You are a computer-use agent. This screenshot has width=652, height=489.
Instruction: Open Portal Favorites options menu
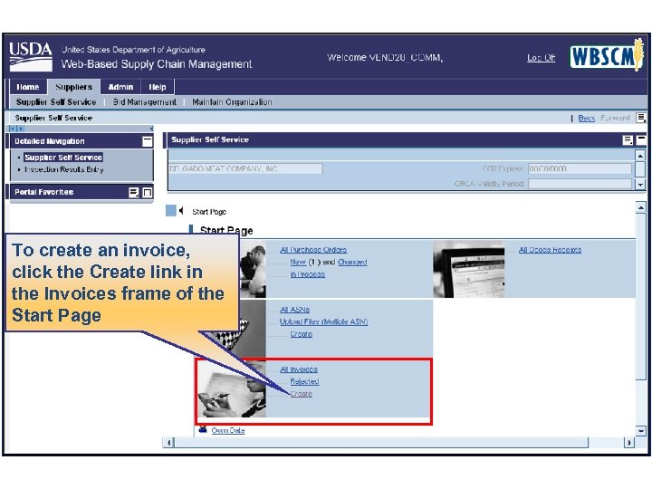[133, 192]
